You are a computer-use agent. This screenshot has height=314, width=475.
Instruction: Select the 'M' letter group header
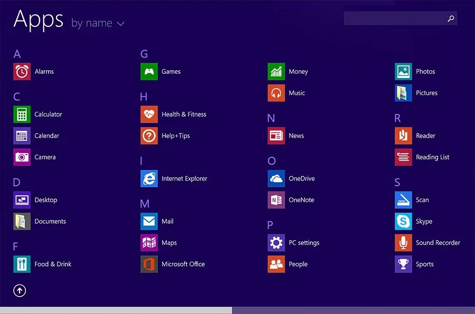pos(145,204)
